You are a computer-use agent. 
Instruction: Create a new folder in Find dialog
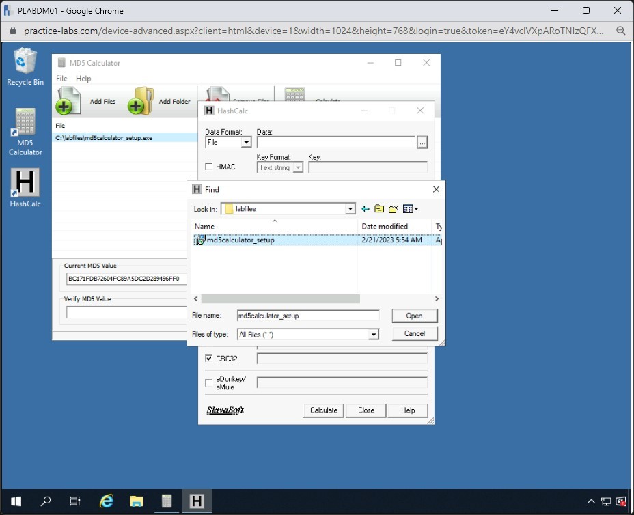coord(394,209)
